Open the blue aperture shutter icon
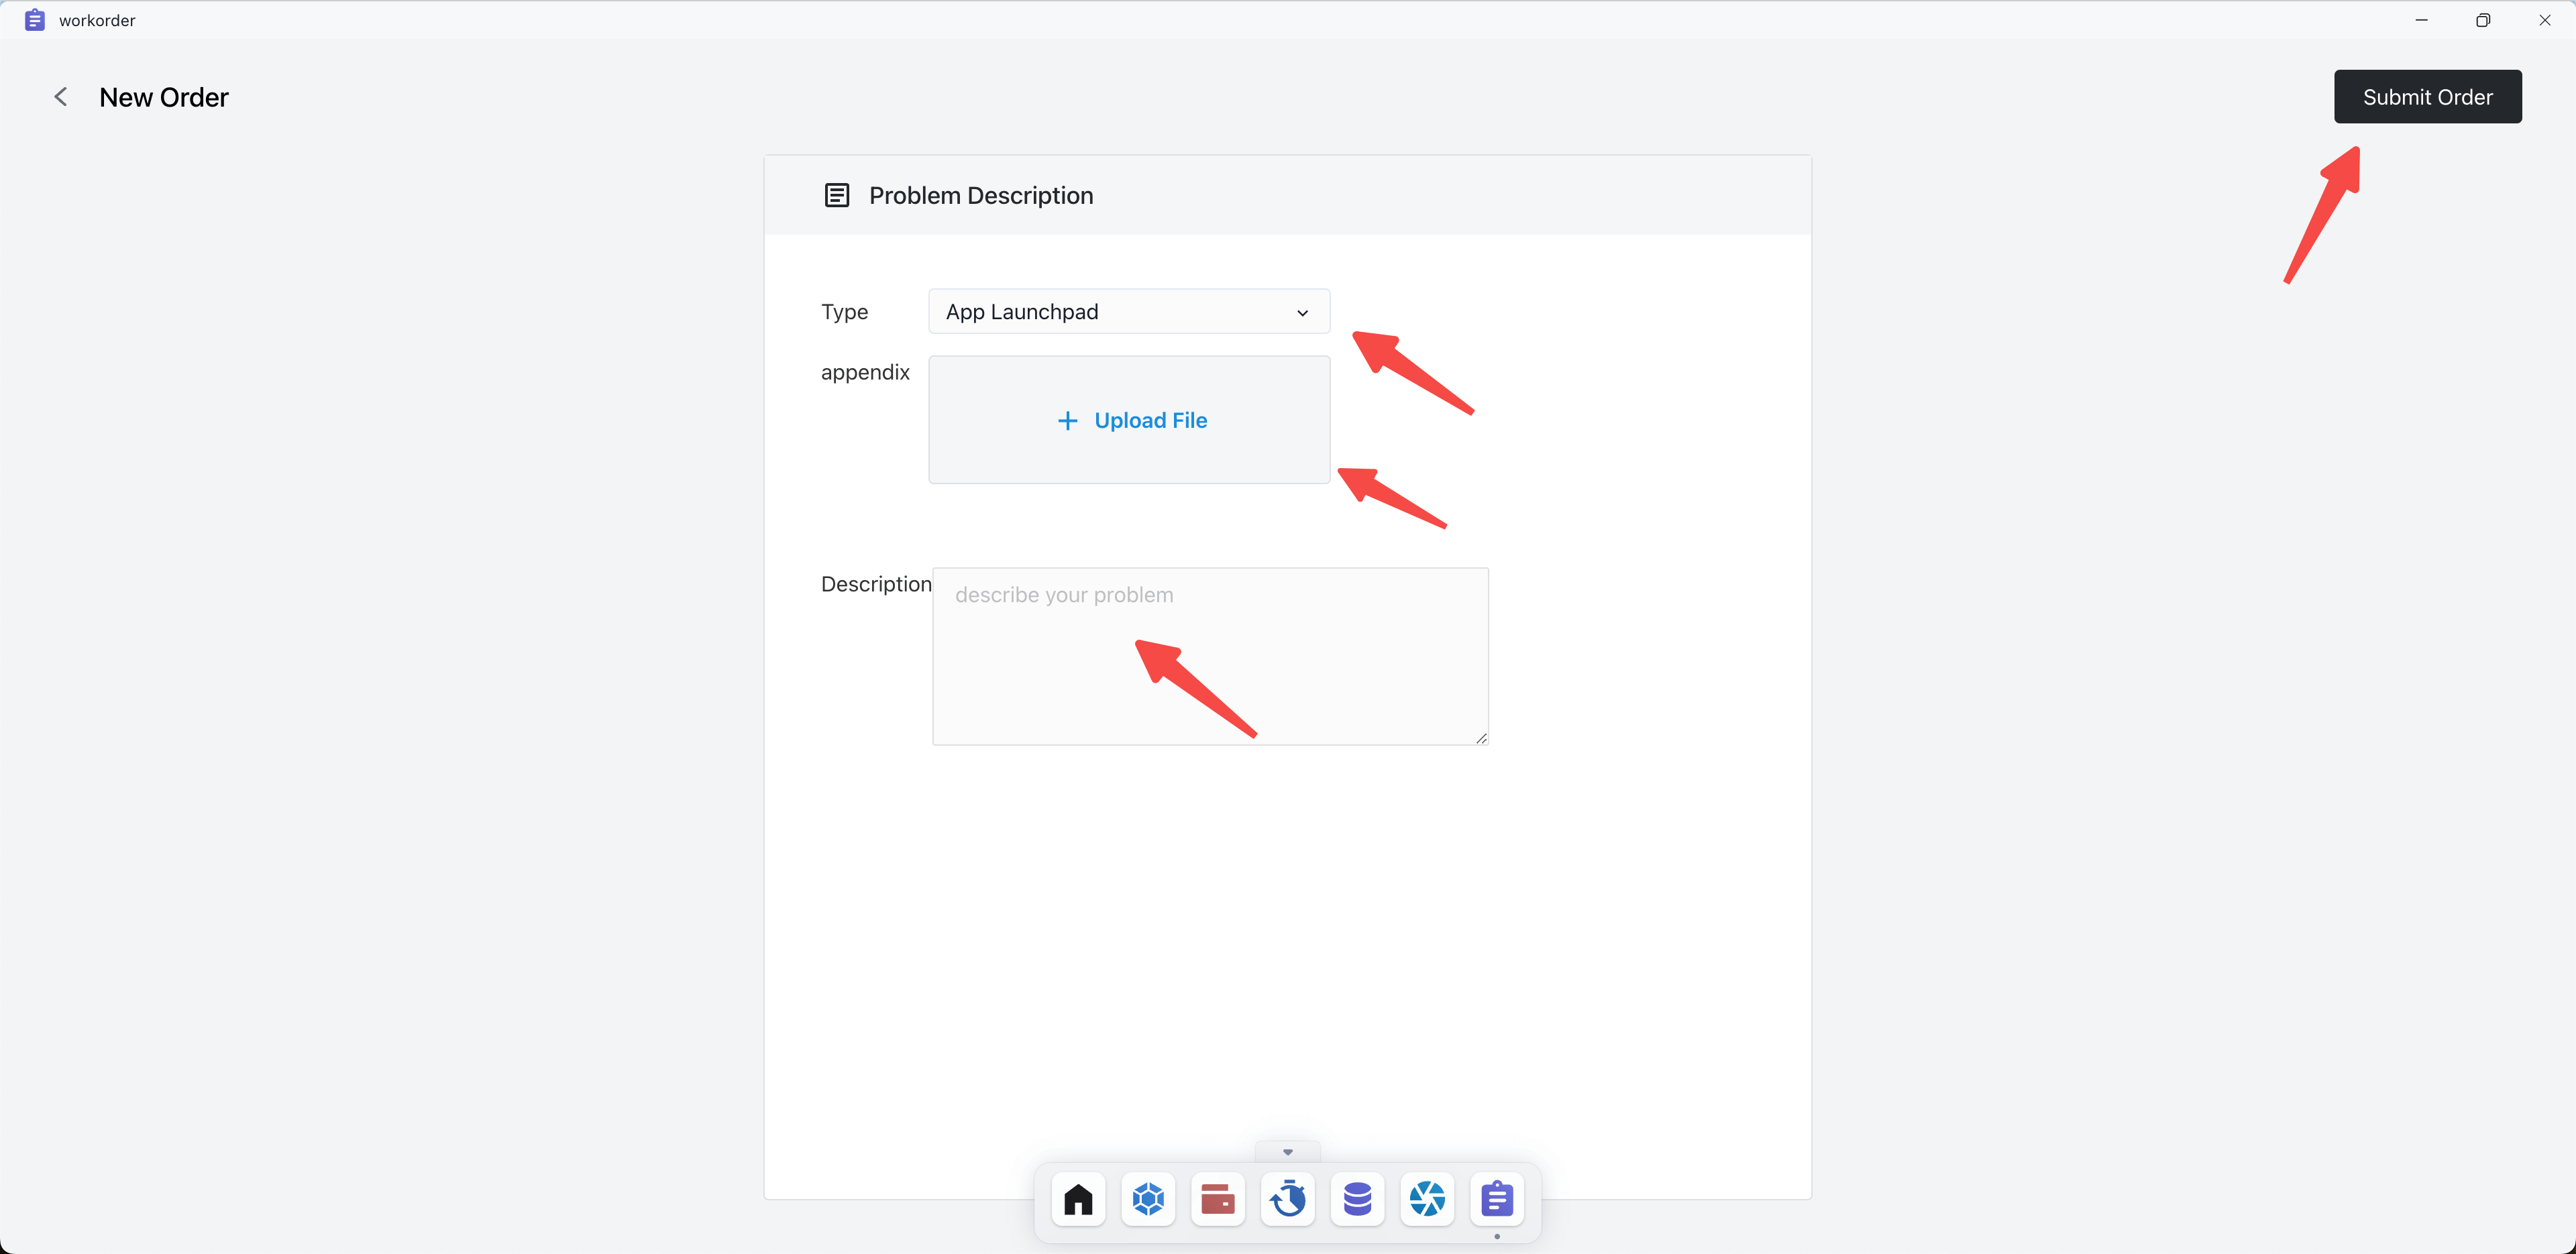 [x=1427, y=1198]
